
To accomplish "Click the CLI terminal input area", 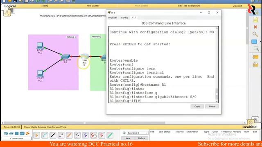I will (x=162, y=65).
